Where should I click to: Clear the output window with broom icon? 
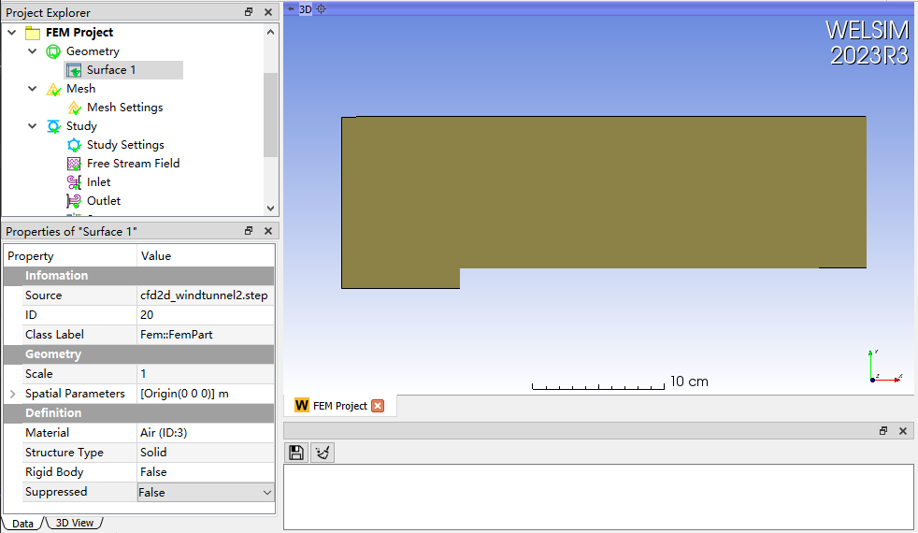pyautogui.click(x=323, y=453)
